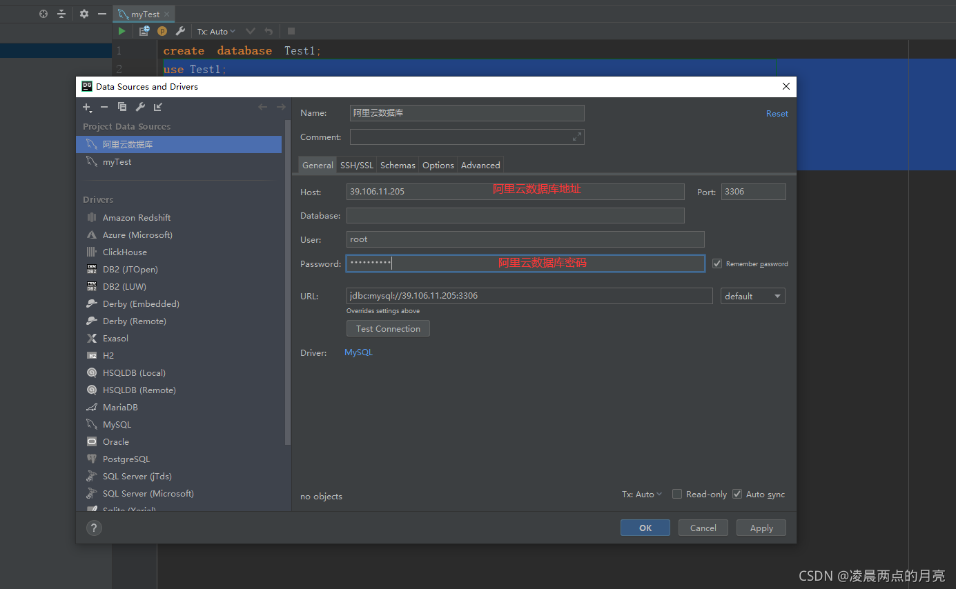This screenshot has width=956, height=589.
Task: Click into the Database input field
Action: pos(515,215)
